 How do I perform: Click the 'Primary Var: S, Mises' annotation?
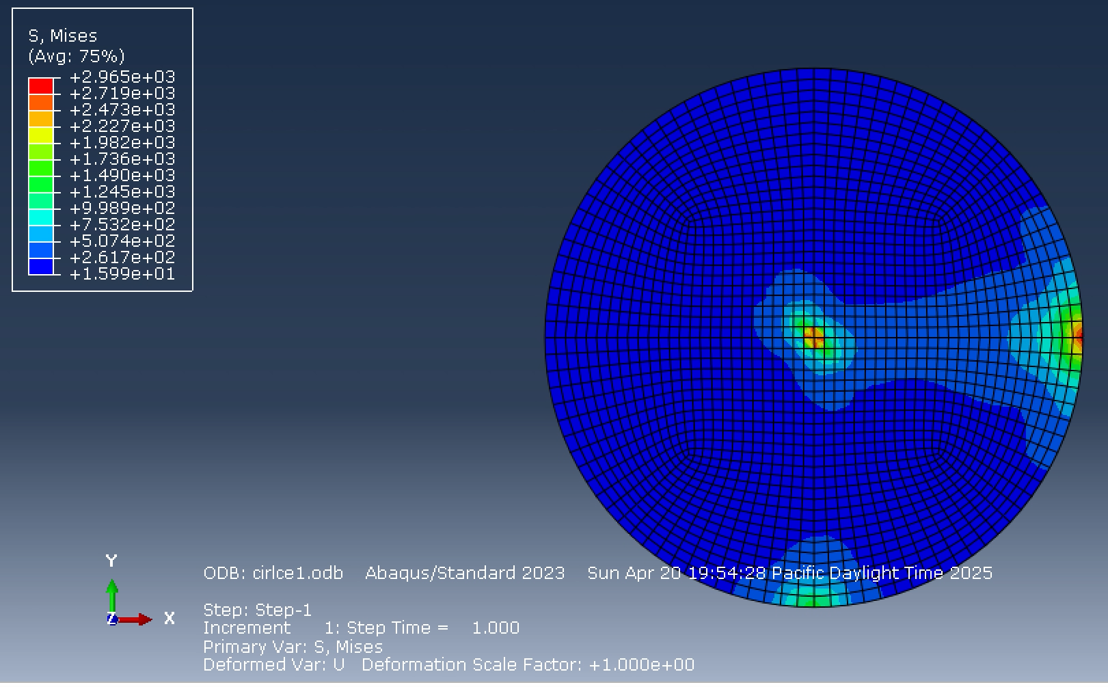[293, 647]
